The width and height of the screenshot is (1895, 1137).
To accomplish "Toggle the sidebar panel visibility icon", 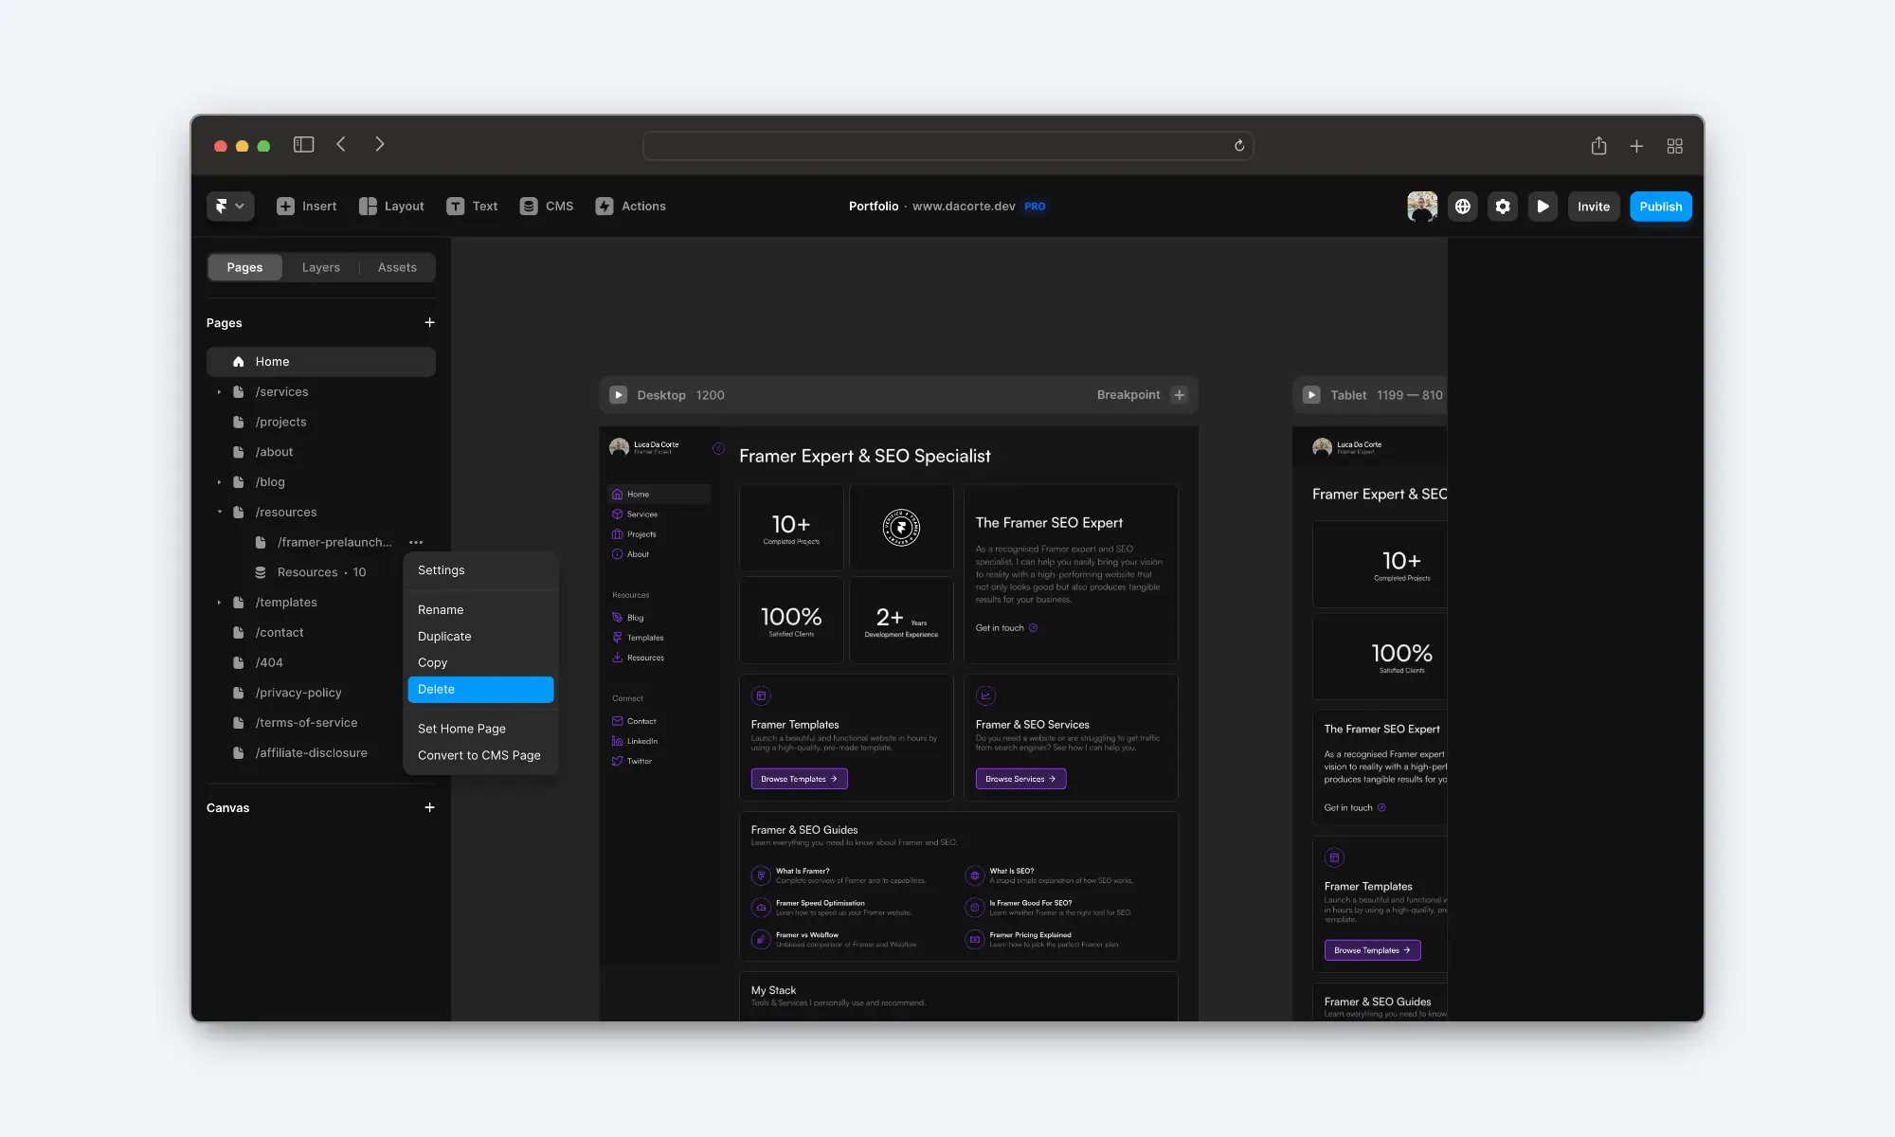I will [x=302, y=145].
